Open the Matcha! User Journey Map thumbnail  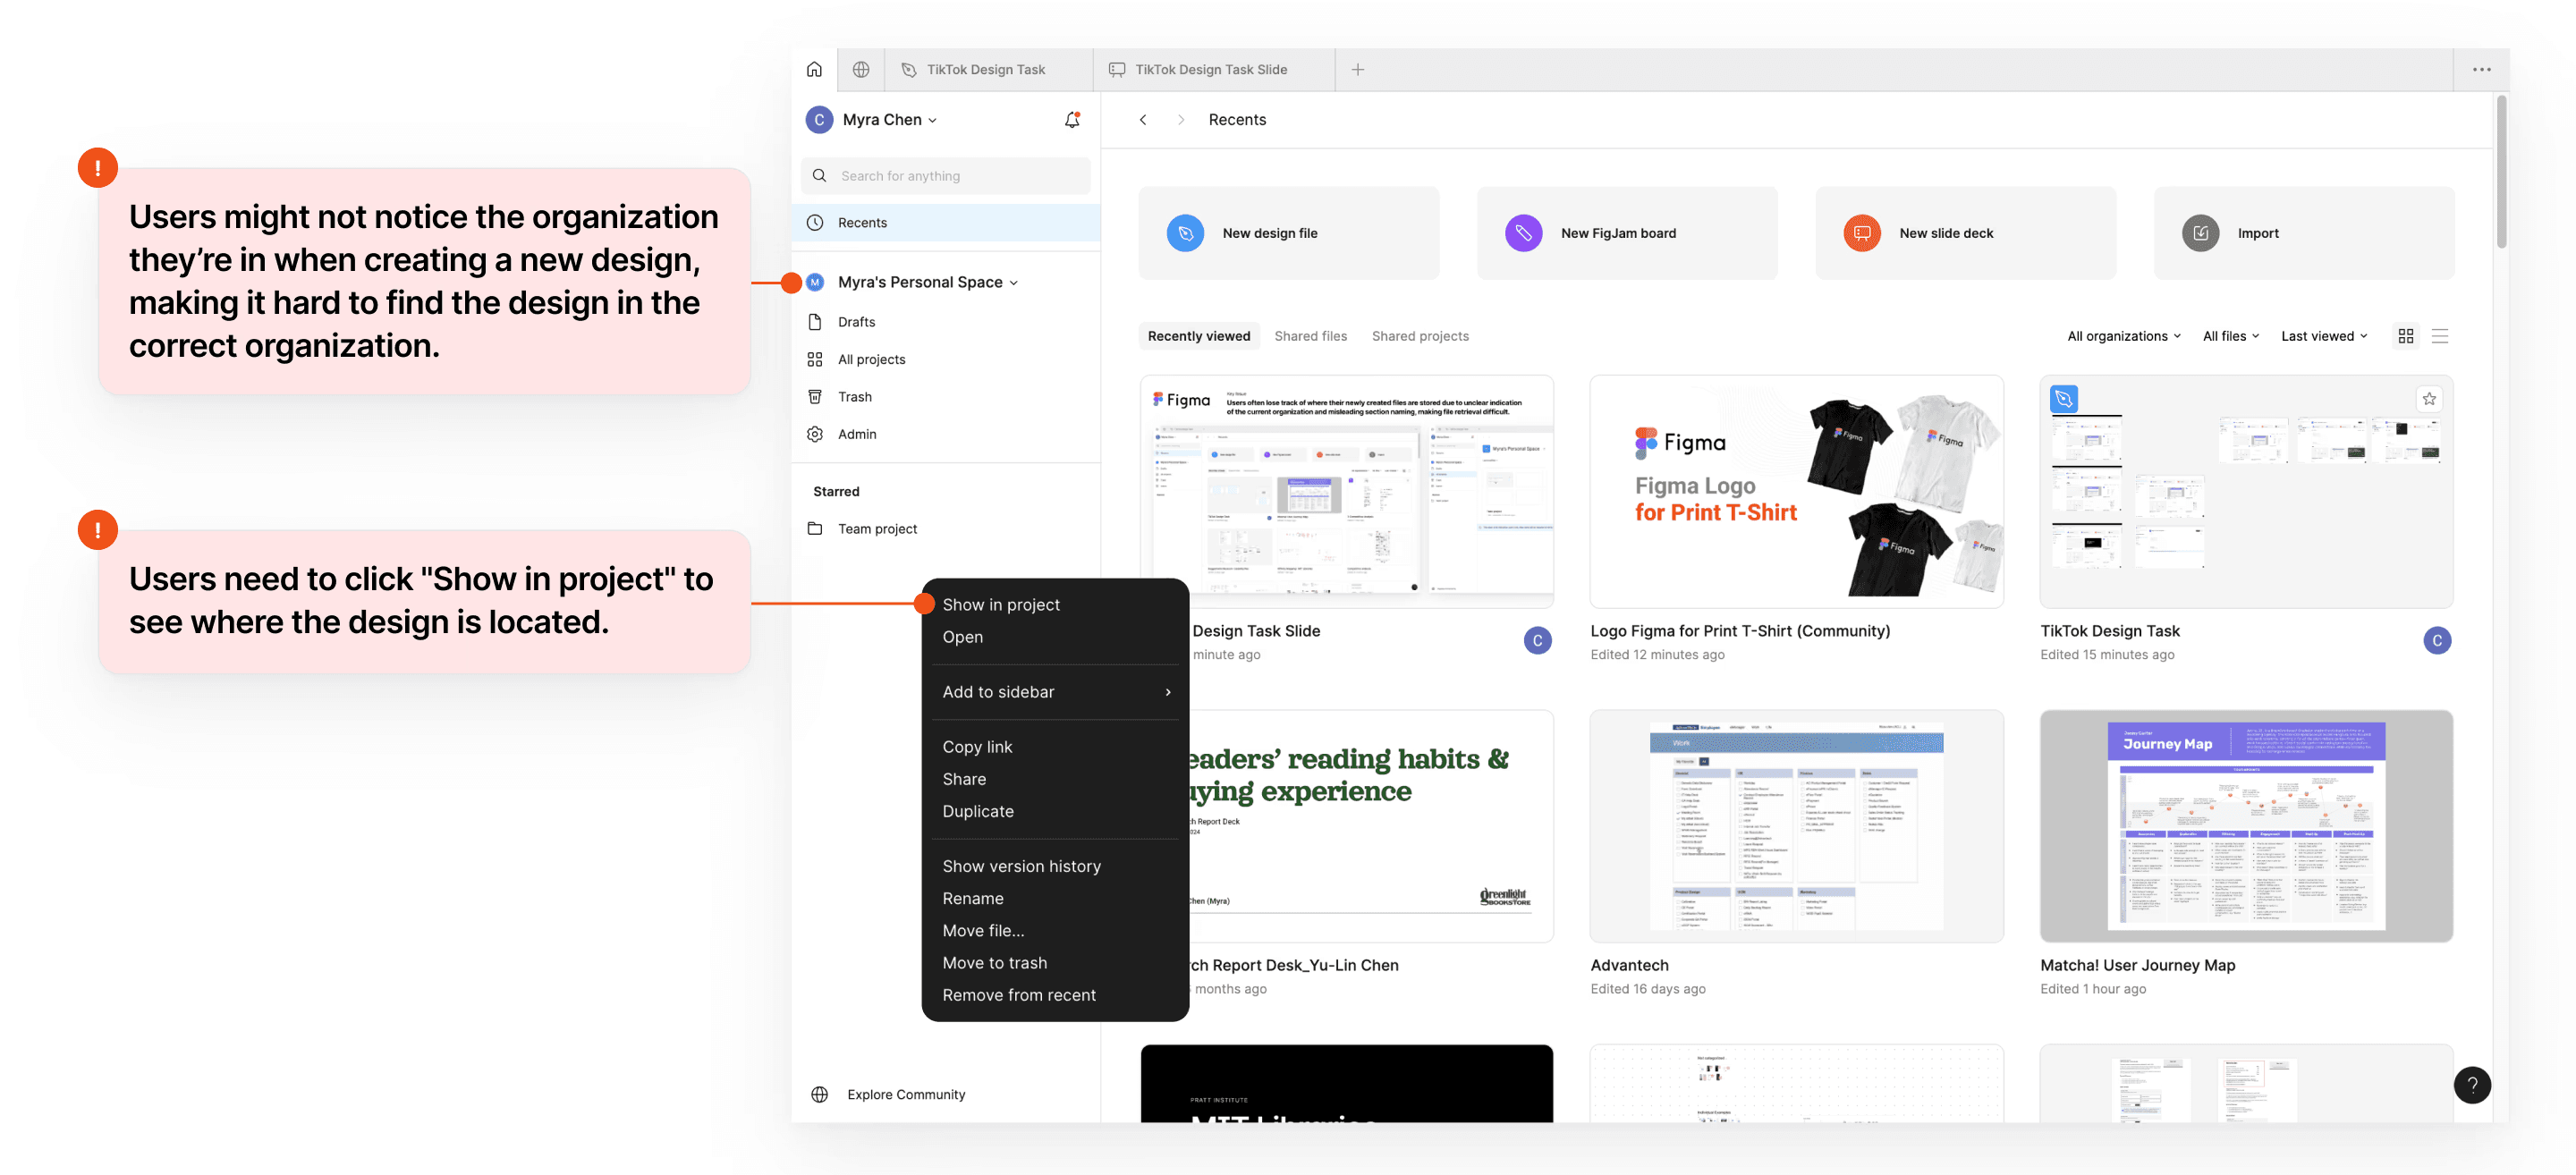point(2245,826)
